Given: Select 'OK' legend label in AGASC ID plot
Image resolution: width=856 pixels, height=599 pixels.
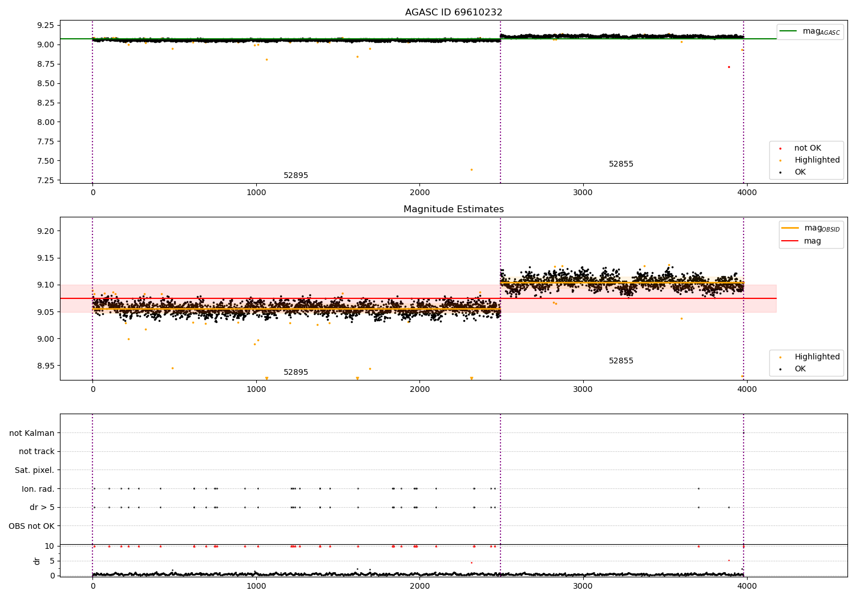Looking at the screenshot, I should coord(800,172).
